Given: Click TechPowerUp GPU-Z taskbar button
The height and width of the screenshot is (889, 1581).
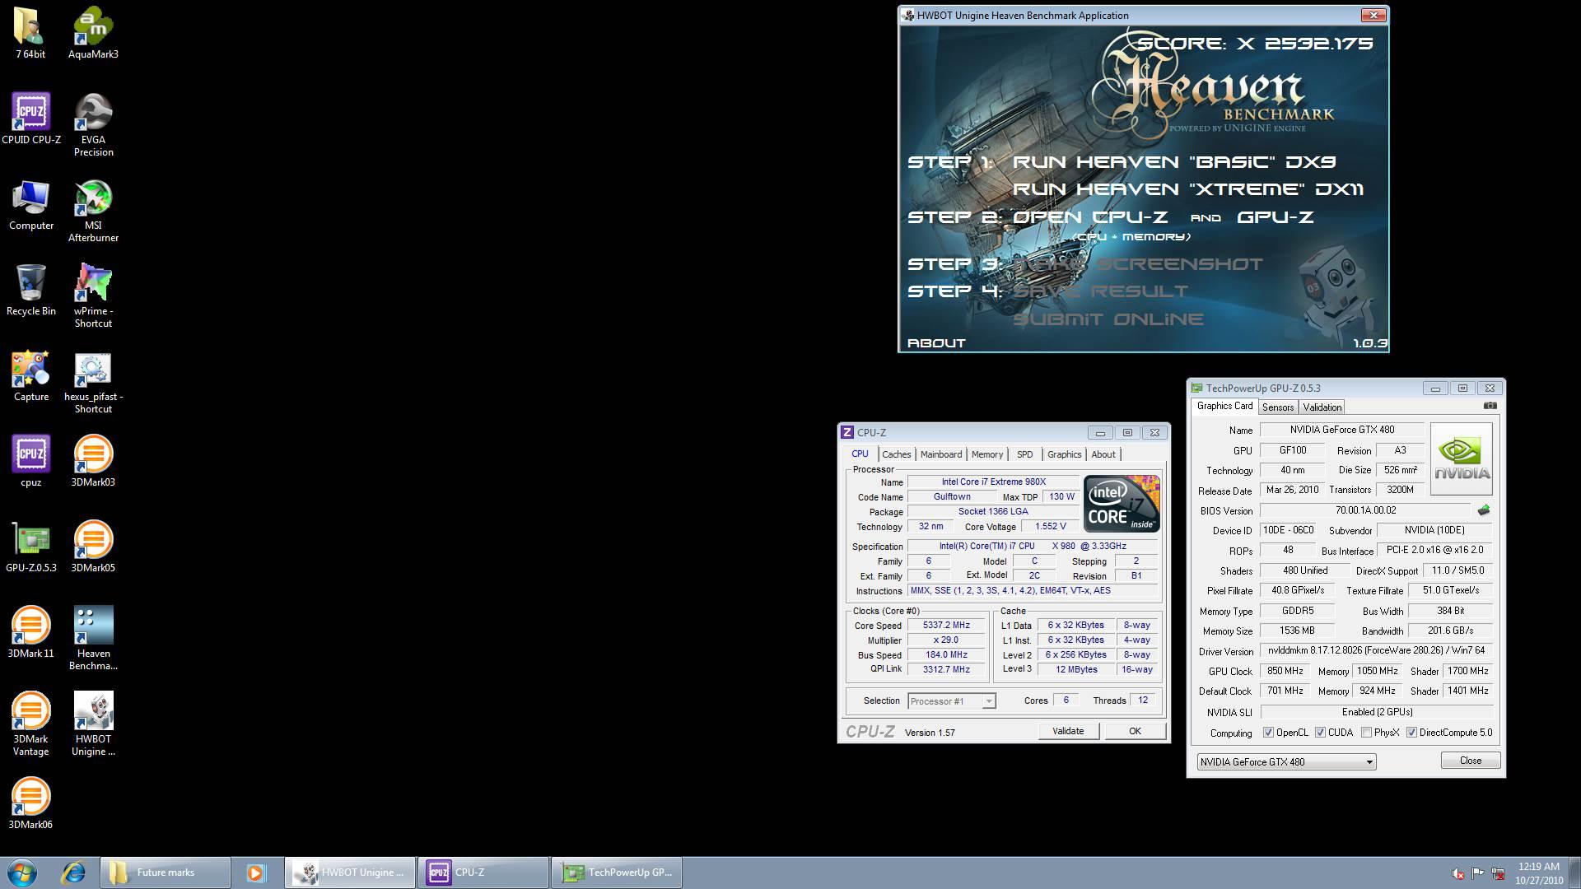Looking at the screenshot, I should [x=617, y=873].
